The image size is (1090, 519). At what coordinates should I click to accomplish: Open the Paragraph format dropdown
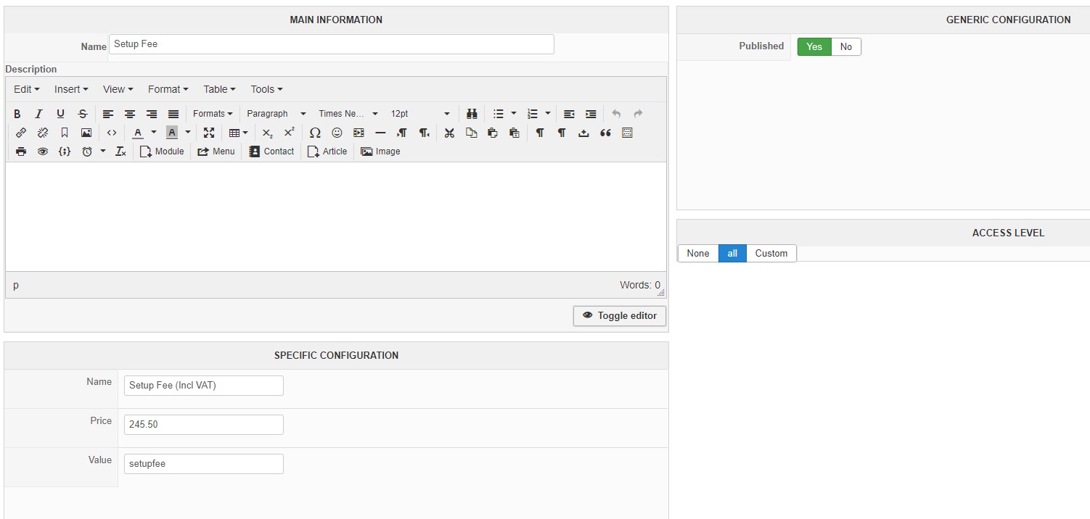(x=276, y=114)
